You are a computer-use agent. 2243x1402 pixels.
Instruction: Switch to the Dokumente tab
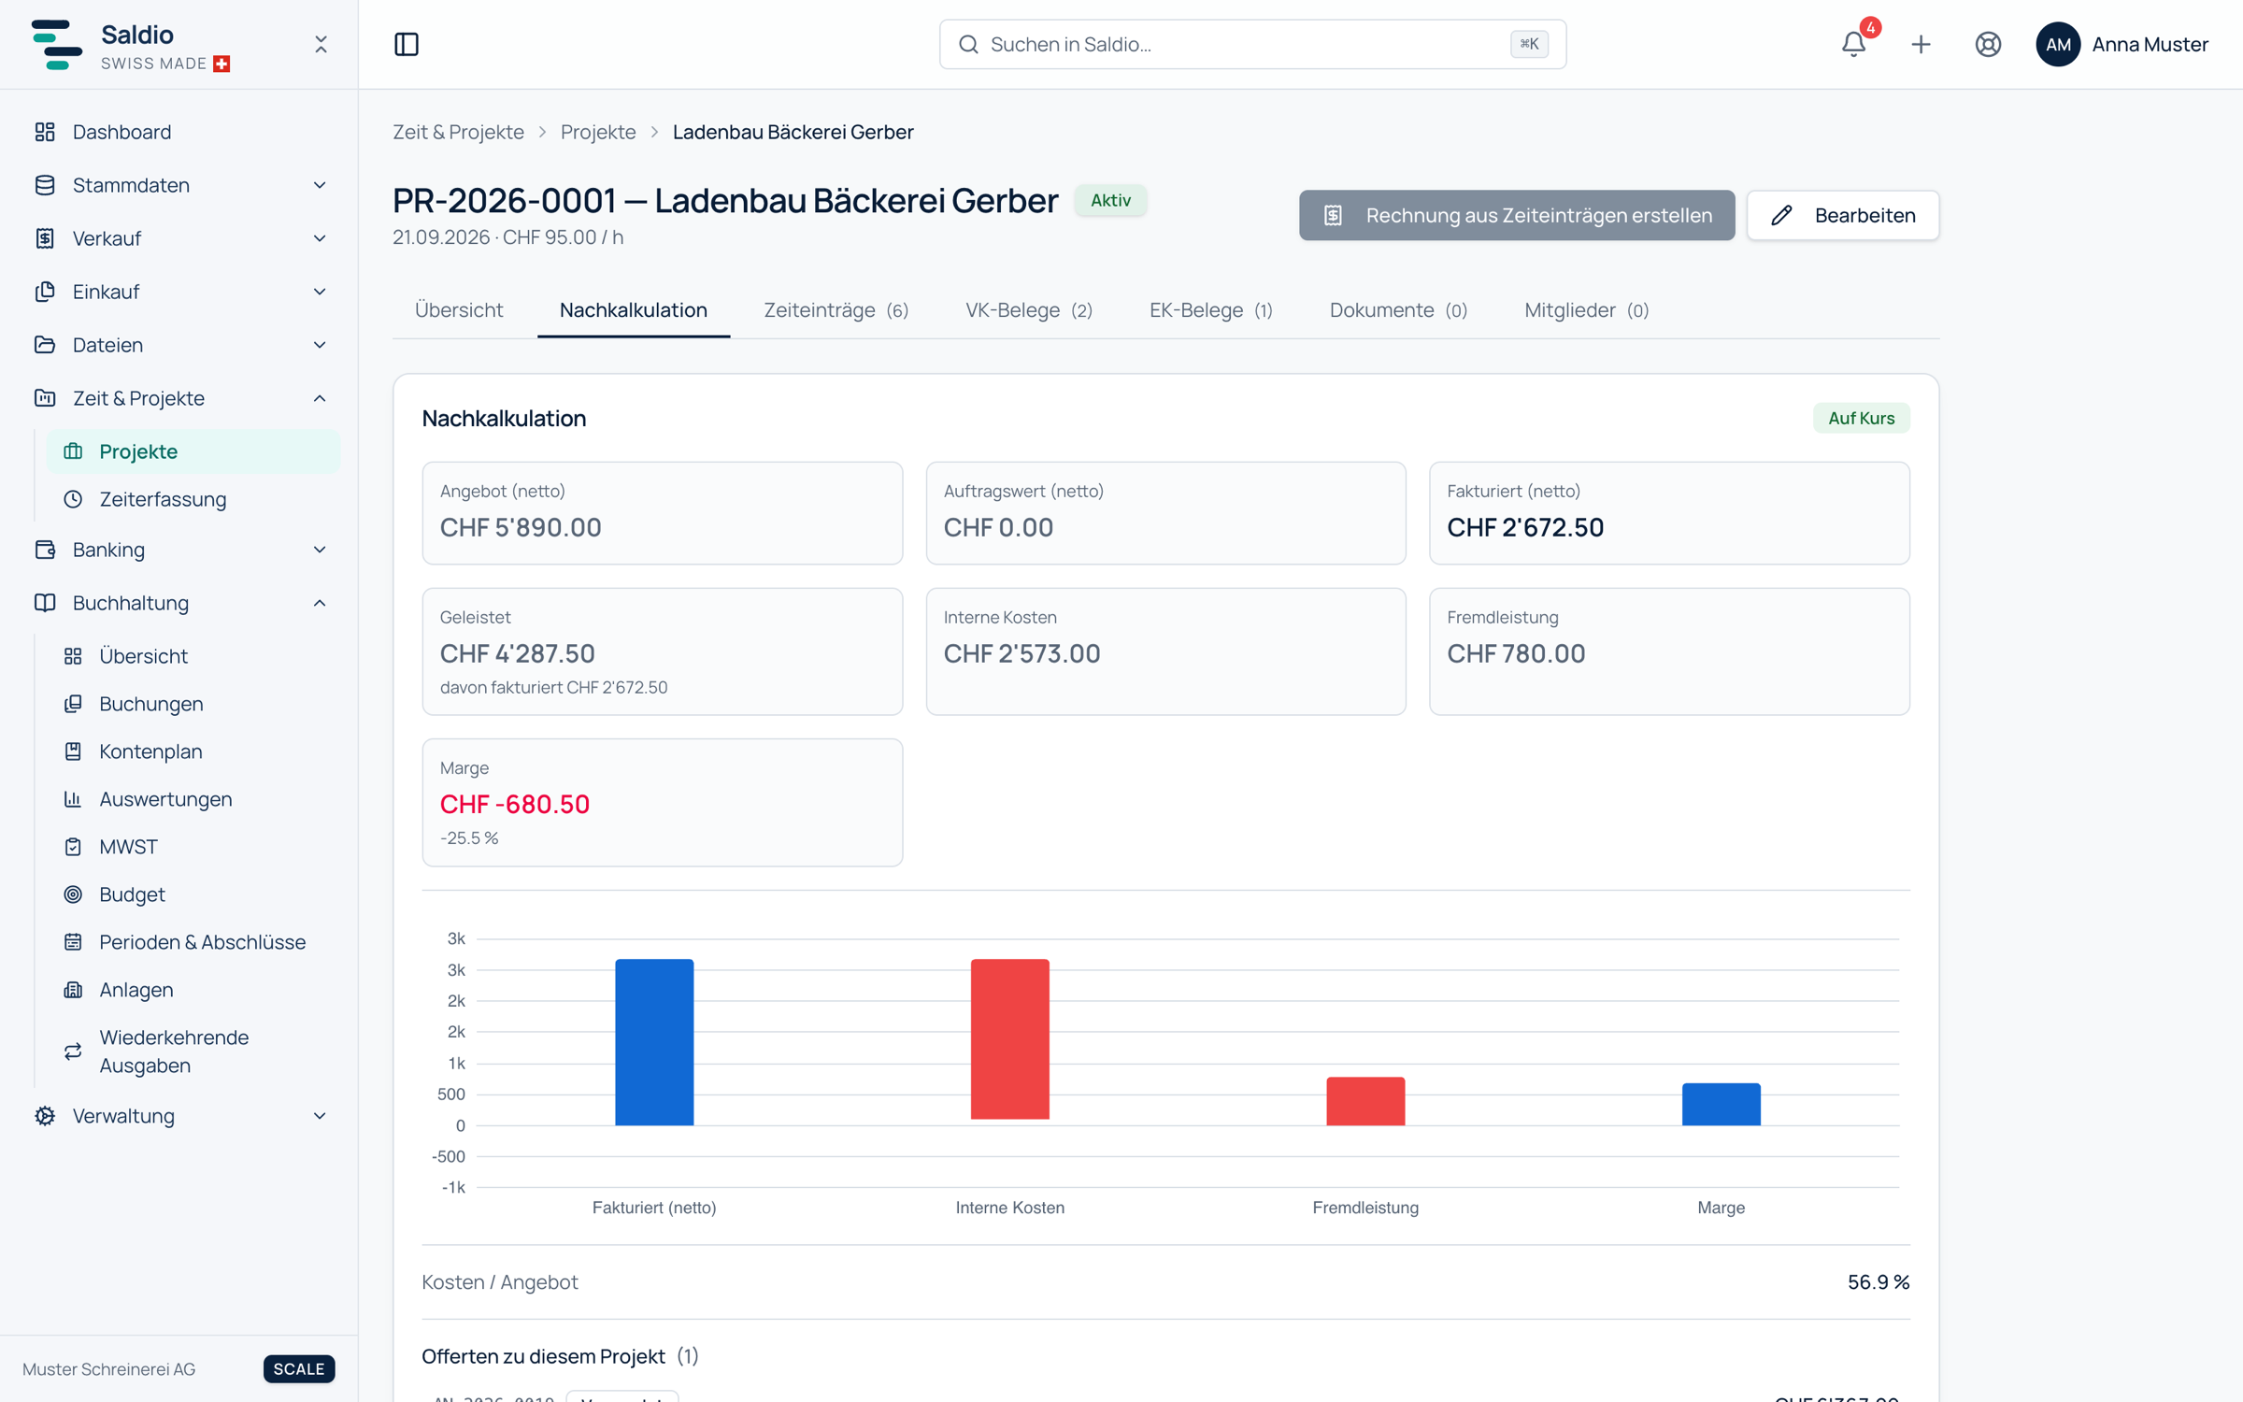tap(1398, 310)
